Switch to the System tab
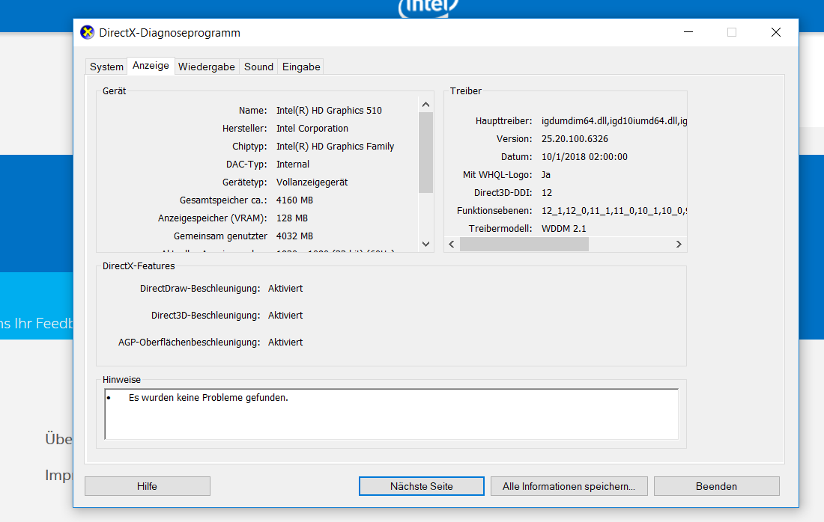The image size is (824, 522). pos(106,67)
